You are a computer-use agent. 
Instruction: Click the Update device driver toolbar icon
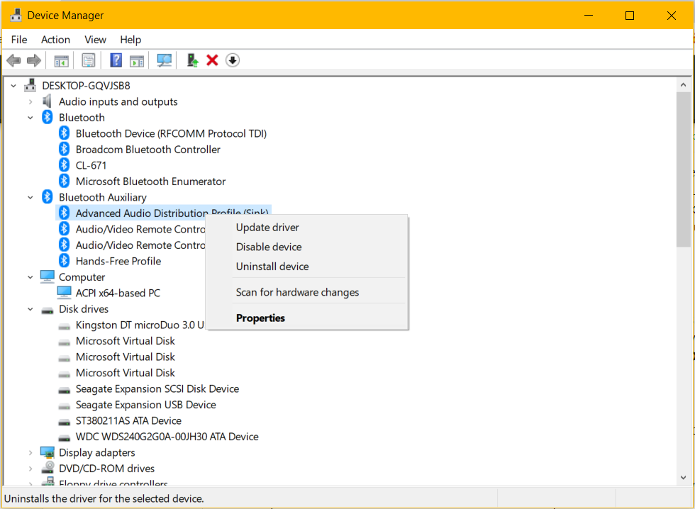pos(191,60)
